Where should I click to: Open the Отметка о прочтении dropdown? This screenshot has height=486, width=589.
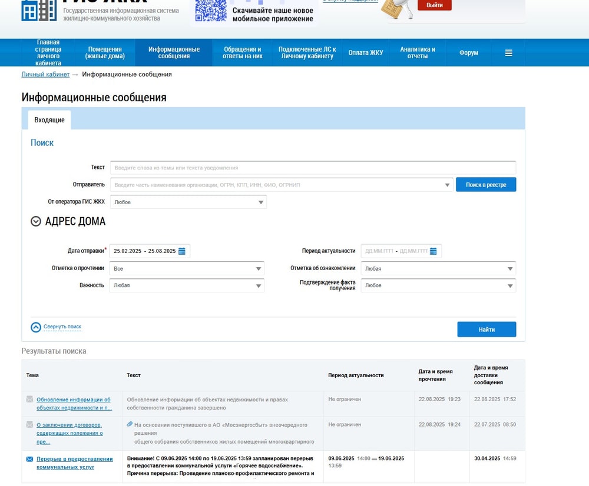pos(187,268)
